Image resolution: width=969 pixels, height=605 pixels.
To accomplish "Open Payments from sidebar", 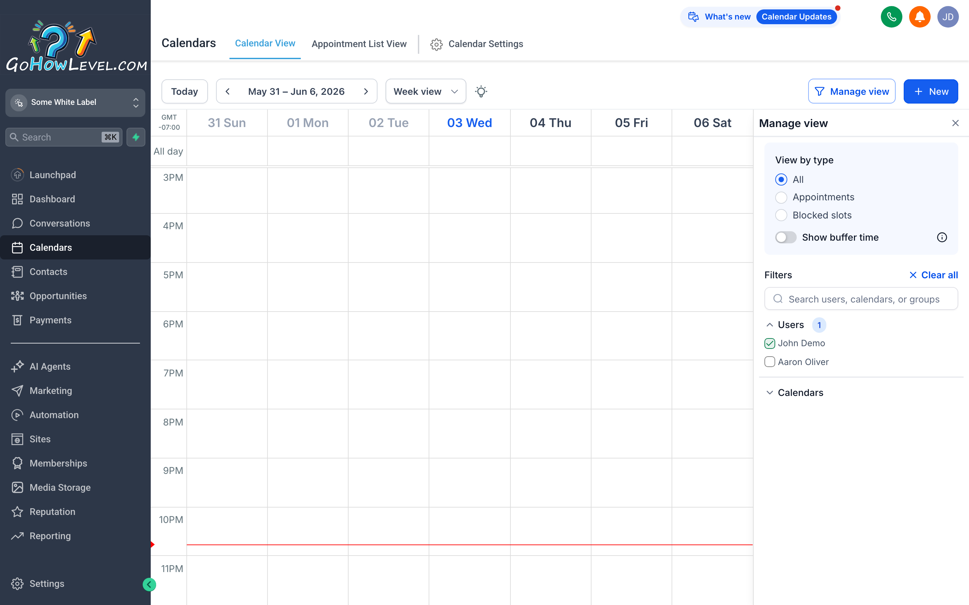I will click(75, 320).
